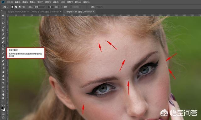201x120 pixels.
Task: Select the Crop tool
Action: click(x=3, y=30)
